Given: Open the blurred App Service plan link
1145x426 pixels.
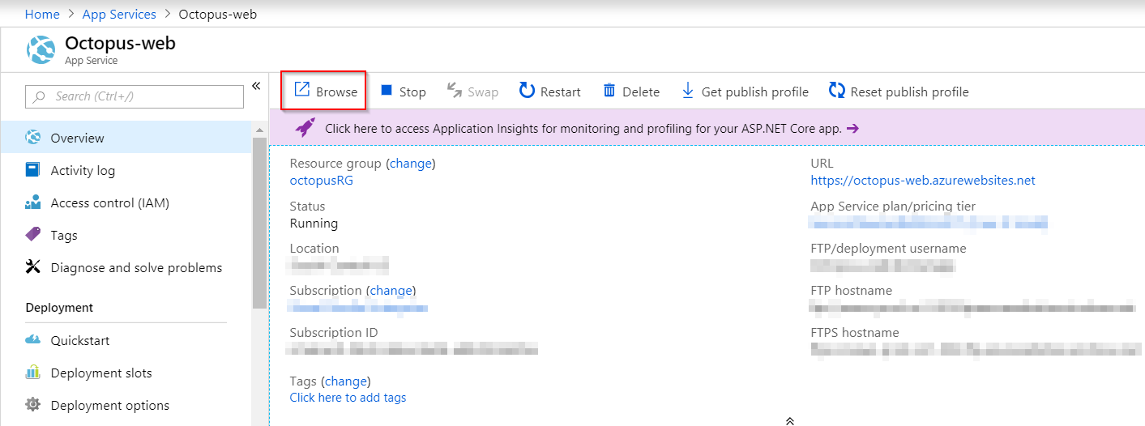Looking at the screenshot, I should tap(929, 223).
